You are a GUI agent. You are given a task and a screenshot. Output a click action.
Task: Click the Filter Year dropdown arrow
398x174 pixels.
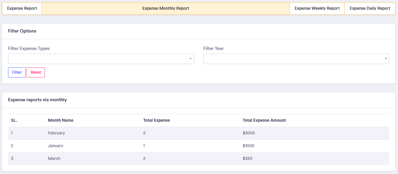click(x=385, y=59)
